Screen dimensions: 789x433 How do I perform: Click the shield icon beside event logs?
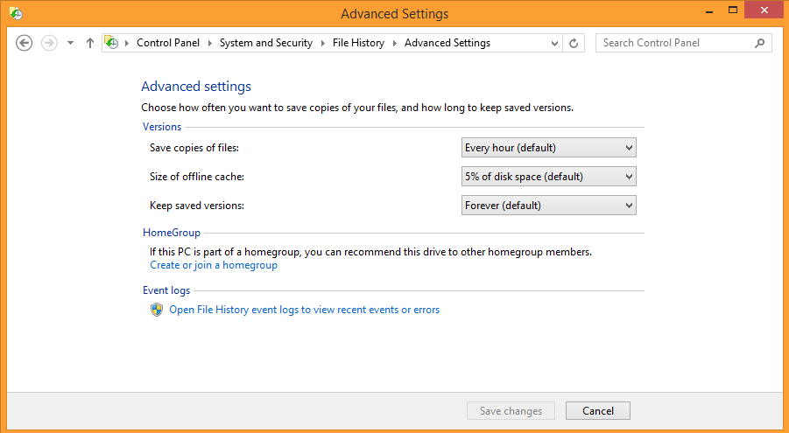coord(157,310)
